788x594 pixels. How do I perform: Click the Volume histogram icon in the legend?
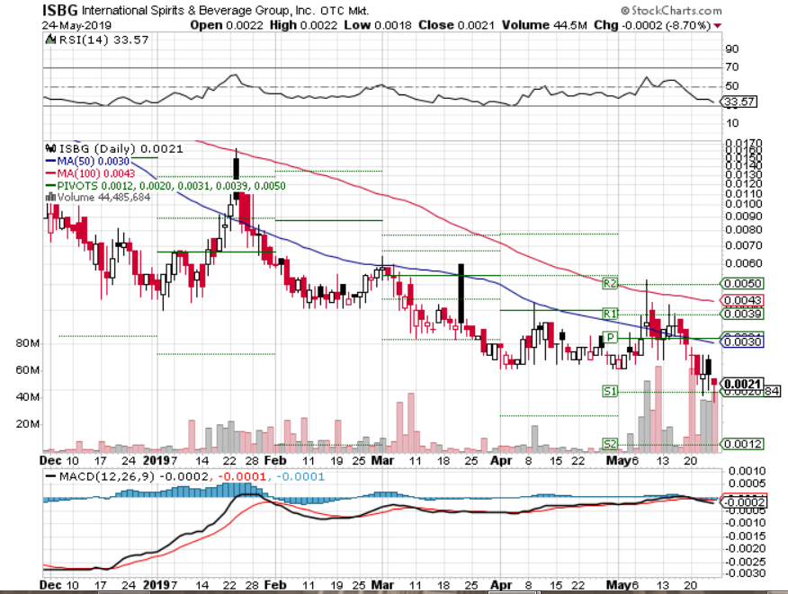coord(51,197)
